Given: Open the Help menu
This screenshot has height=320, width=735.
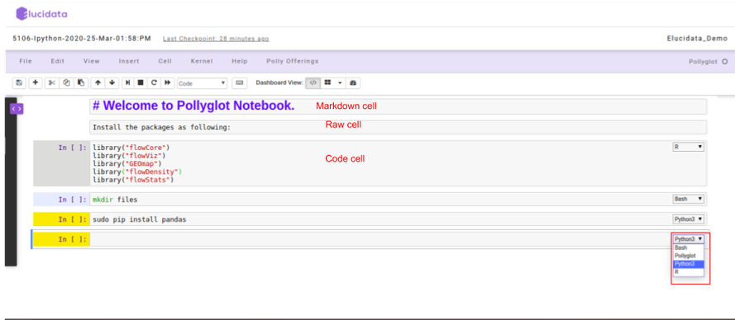Looking at the screenshot, I should pos(240,61).
